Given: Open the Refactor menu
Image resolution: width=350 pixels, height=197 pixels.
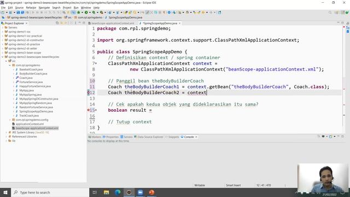Looking at the screenshot, I should pos(31,8).
